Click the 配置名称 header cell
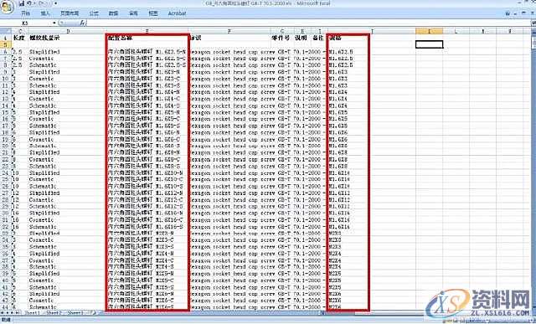This screenshot has width=536, height=324. tap(147, 38)
